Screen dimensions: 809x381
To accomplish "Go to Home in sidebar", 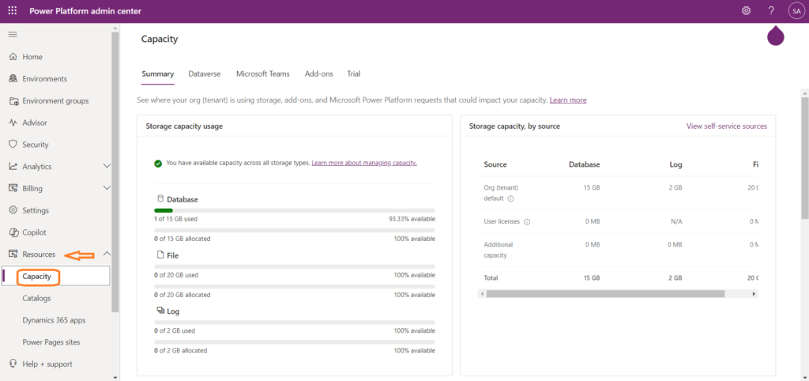I will (32, 57).
